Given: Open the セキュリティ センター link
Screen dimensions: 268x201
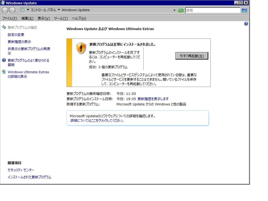Looking at the screenshot, I should click(x=21, y=170).
